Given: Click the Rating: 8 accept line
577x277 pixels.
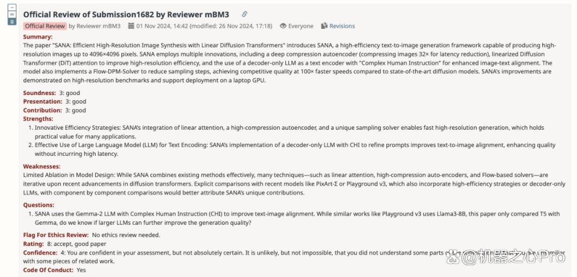Looking at the screenshot, I should coord(65,244).
